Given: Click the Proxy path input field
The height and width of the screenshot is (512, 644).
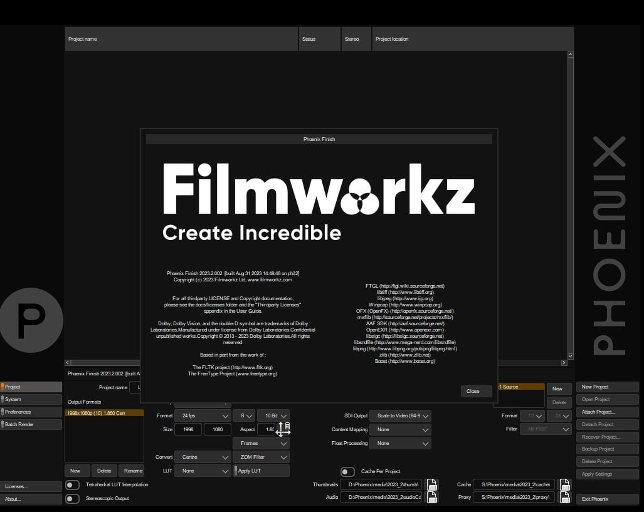Looking at the screenshot, I should [514, 497].
